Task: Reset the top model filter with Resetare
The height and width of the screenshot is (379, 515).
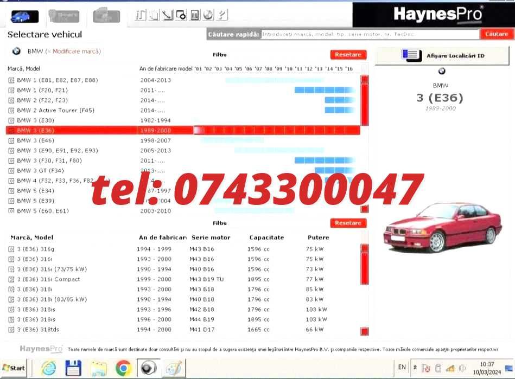Action: point(348,55)
